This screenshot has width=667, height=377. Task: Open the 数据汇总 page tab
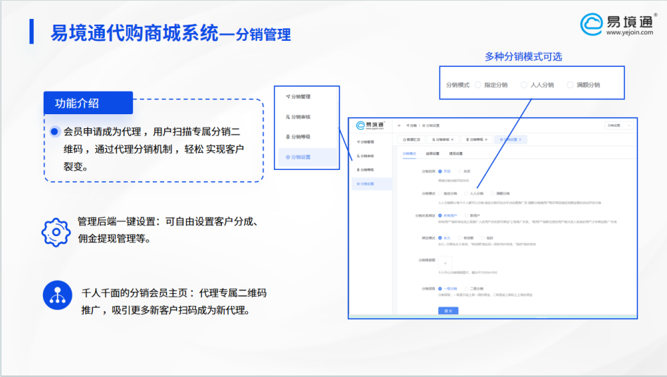(411, 140)
